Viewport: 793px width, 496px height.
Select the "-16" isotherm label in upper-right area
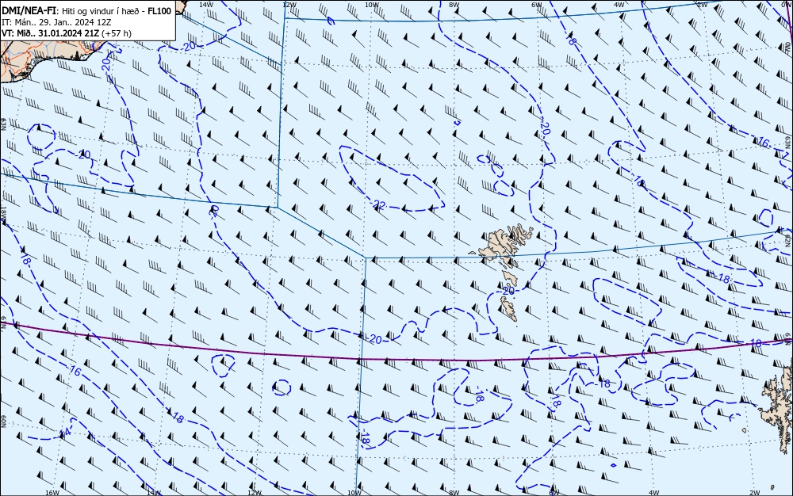click(761, 142)
